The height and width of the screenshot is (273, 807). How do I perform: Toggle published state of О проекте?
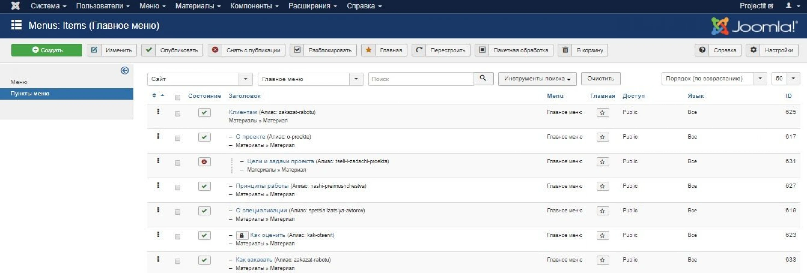[x=204, y=137]
